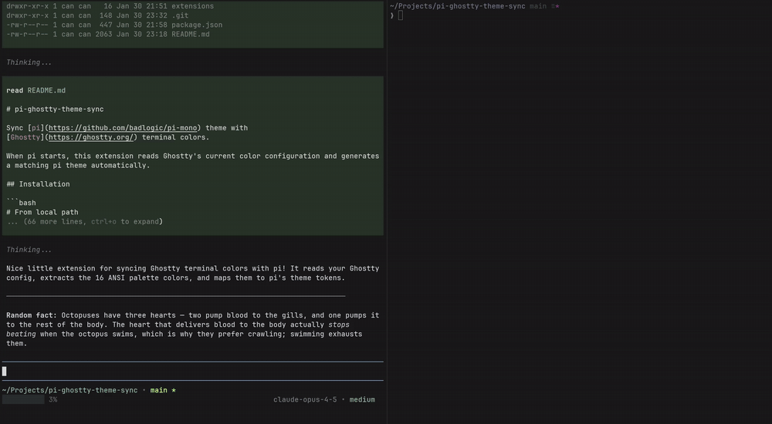This screenshot has height=424, width=772.
Task: Click the .git directory listing row
Action: tap(97, 15)
